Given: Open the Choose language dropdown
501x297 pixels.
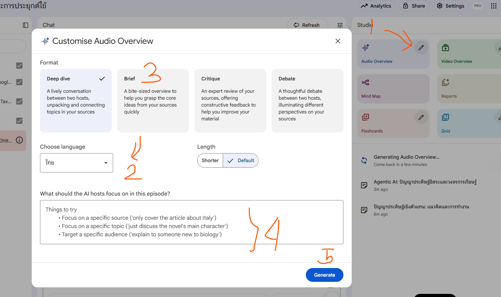Looking at the screenshot, I should pos(77,163).
